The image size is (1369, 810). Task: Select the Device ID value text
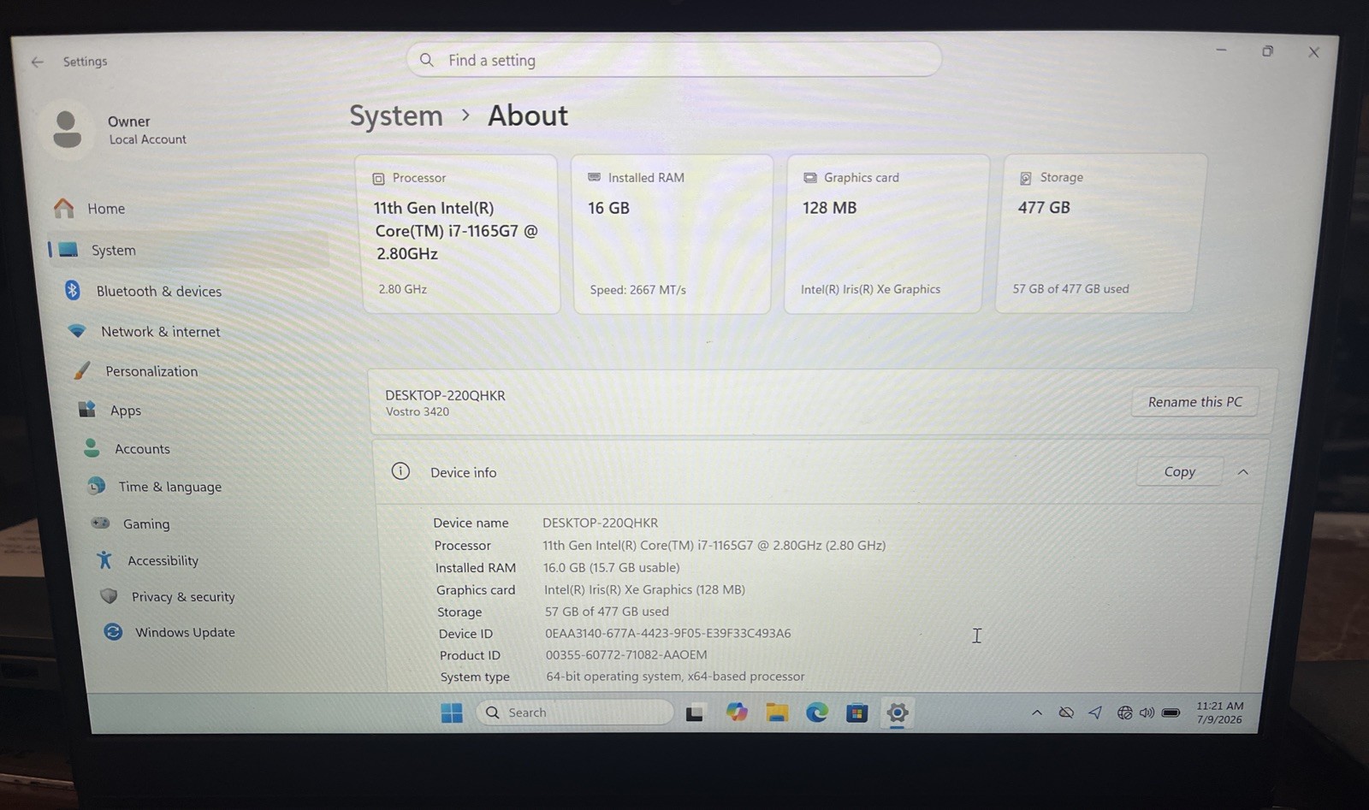coord(668,634)
